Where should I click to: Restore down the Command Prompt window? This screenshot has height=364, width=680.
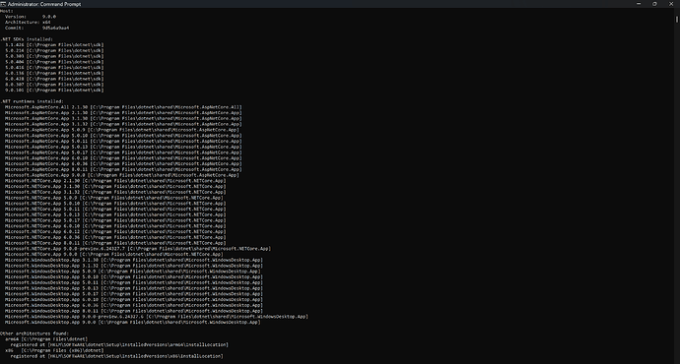[x=654, y=4]
